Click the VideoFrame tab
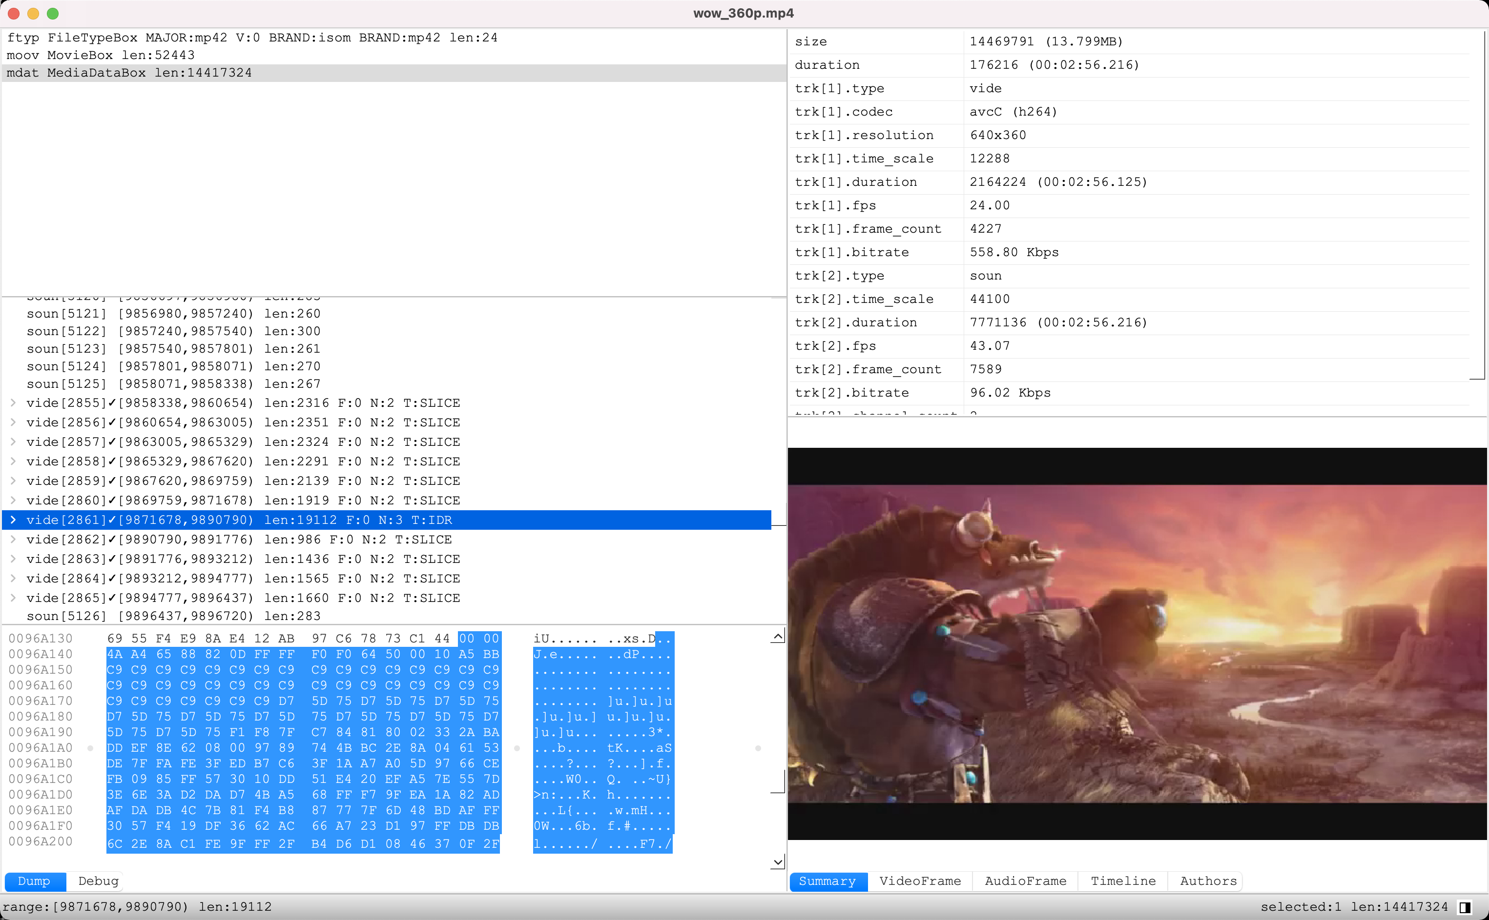The image size is (1489, 920). tap(918, 880)
